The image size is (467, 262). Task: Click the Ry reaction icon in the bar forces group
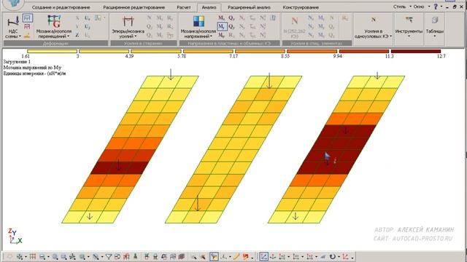[170, 17]
